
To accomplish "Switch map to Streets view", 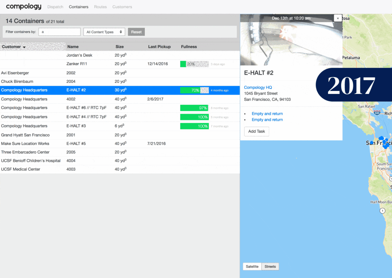I will click(270, 267).
